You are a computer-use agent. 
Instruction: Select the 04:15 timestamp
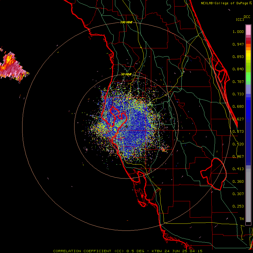point(196,251)
